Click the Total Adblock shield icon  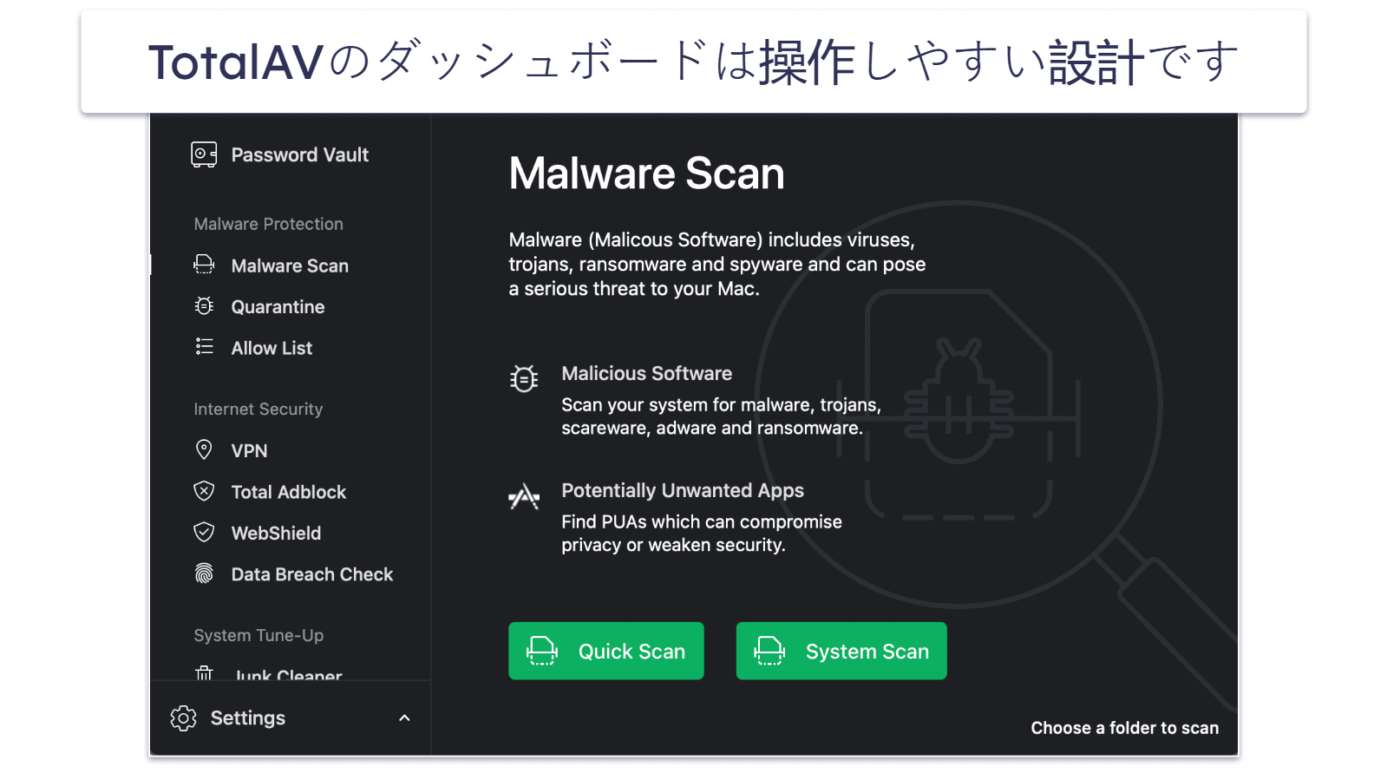(x=204, y=491)
